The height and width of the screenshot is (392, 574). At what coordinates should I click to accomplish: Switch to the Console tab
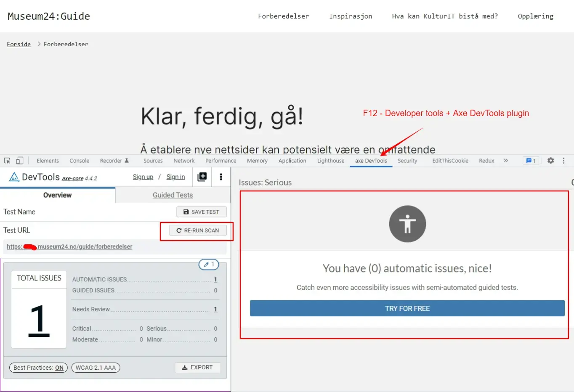click(x=80, y=161)
